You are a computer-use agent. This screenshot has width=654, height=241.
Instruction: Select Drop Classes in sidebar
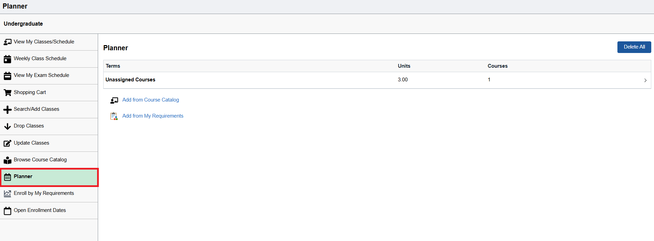point(49,126)
